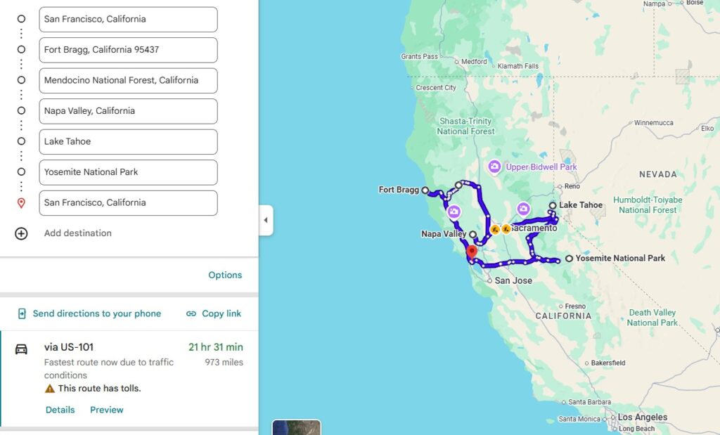Click the Add destination plus icon
Image resolution: width=720 pixels, height=435 pixels.
21,233
